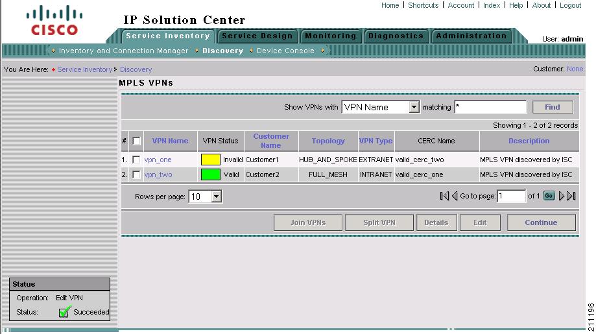Click the Edit button
The image size is (596, 334).
[480, 222]
